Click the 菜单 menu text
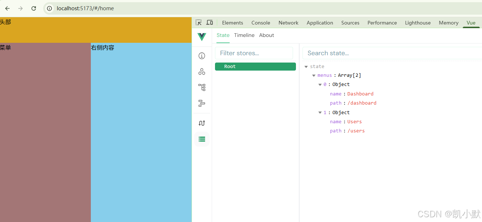The image size is (482, 222). 5,48
